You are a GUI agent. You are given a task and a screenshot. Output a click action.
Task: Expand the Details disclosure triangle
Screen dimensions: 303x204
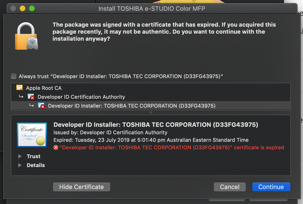point(20,165)
